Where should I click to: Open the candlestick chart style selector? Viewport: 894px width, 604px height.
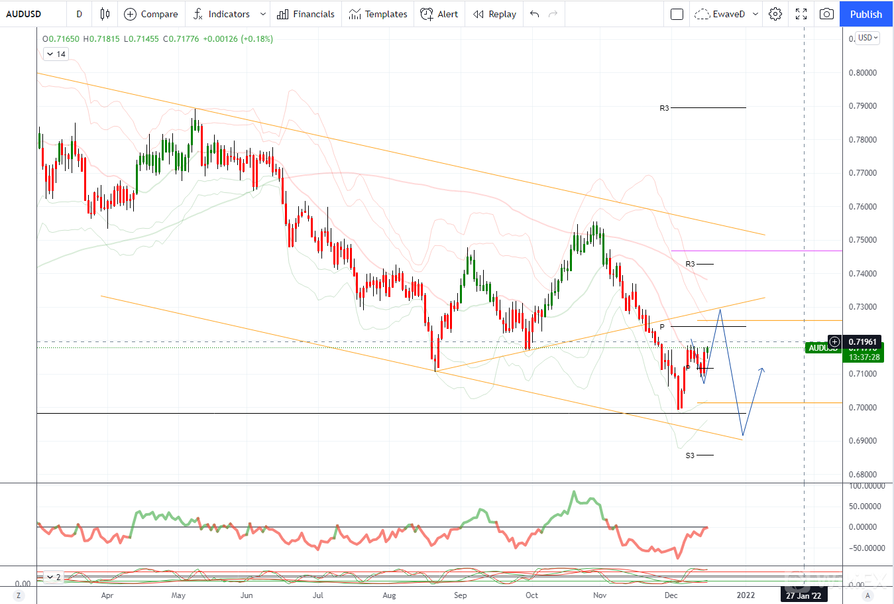tap(105, 14)
